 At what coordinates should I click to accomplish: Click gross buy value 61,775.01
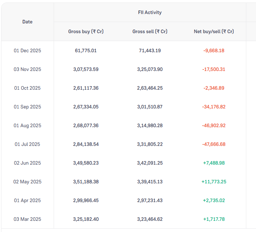click(x=86, y=50)
